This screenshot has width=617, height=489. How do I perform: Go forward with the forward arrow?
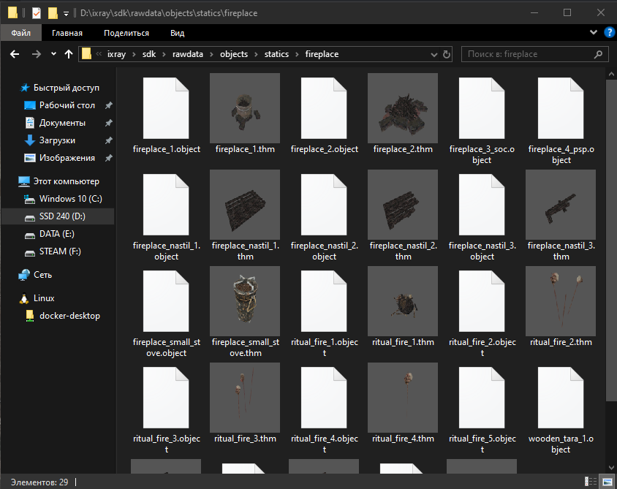[37, 54]
